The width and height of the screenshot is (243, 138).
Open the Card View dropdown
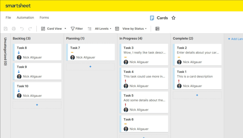pos(53,29)
